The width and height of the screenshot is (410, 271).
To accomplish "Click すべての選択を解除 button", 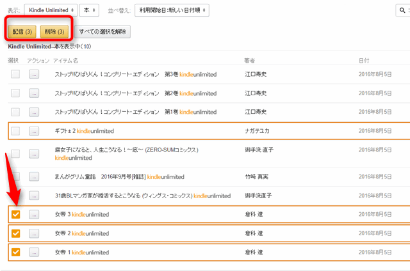I will [102, 31].
